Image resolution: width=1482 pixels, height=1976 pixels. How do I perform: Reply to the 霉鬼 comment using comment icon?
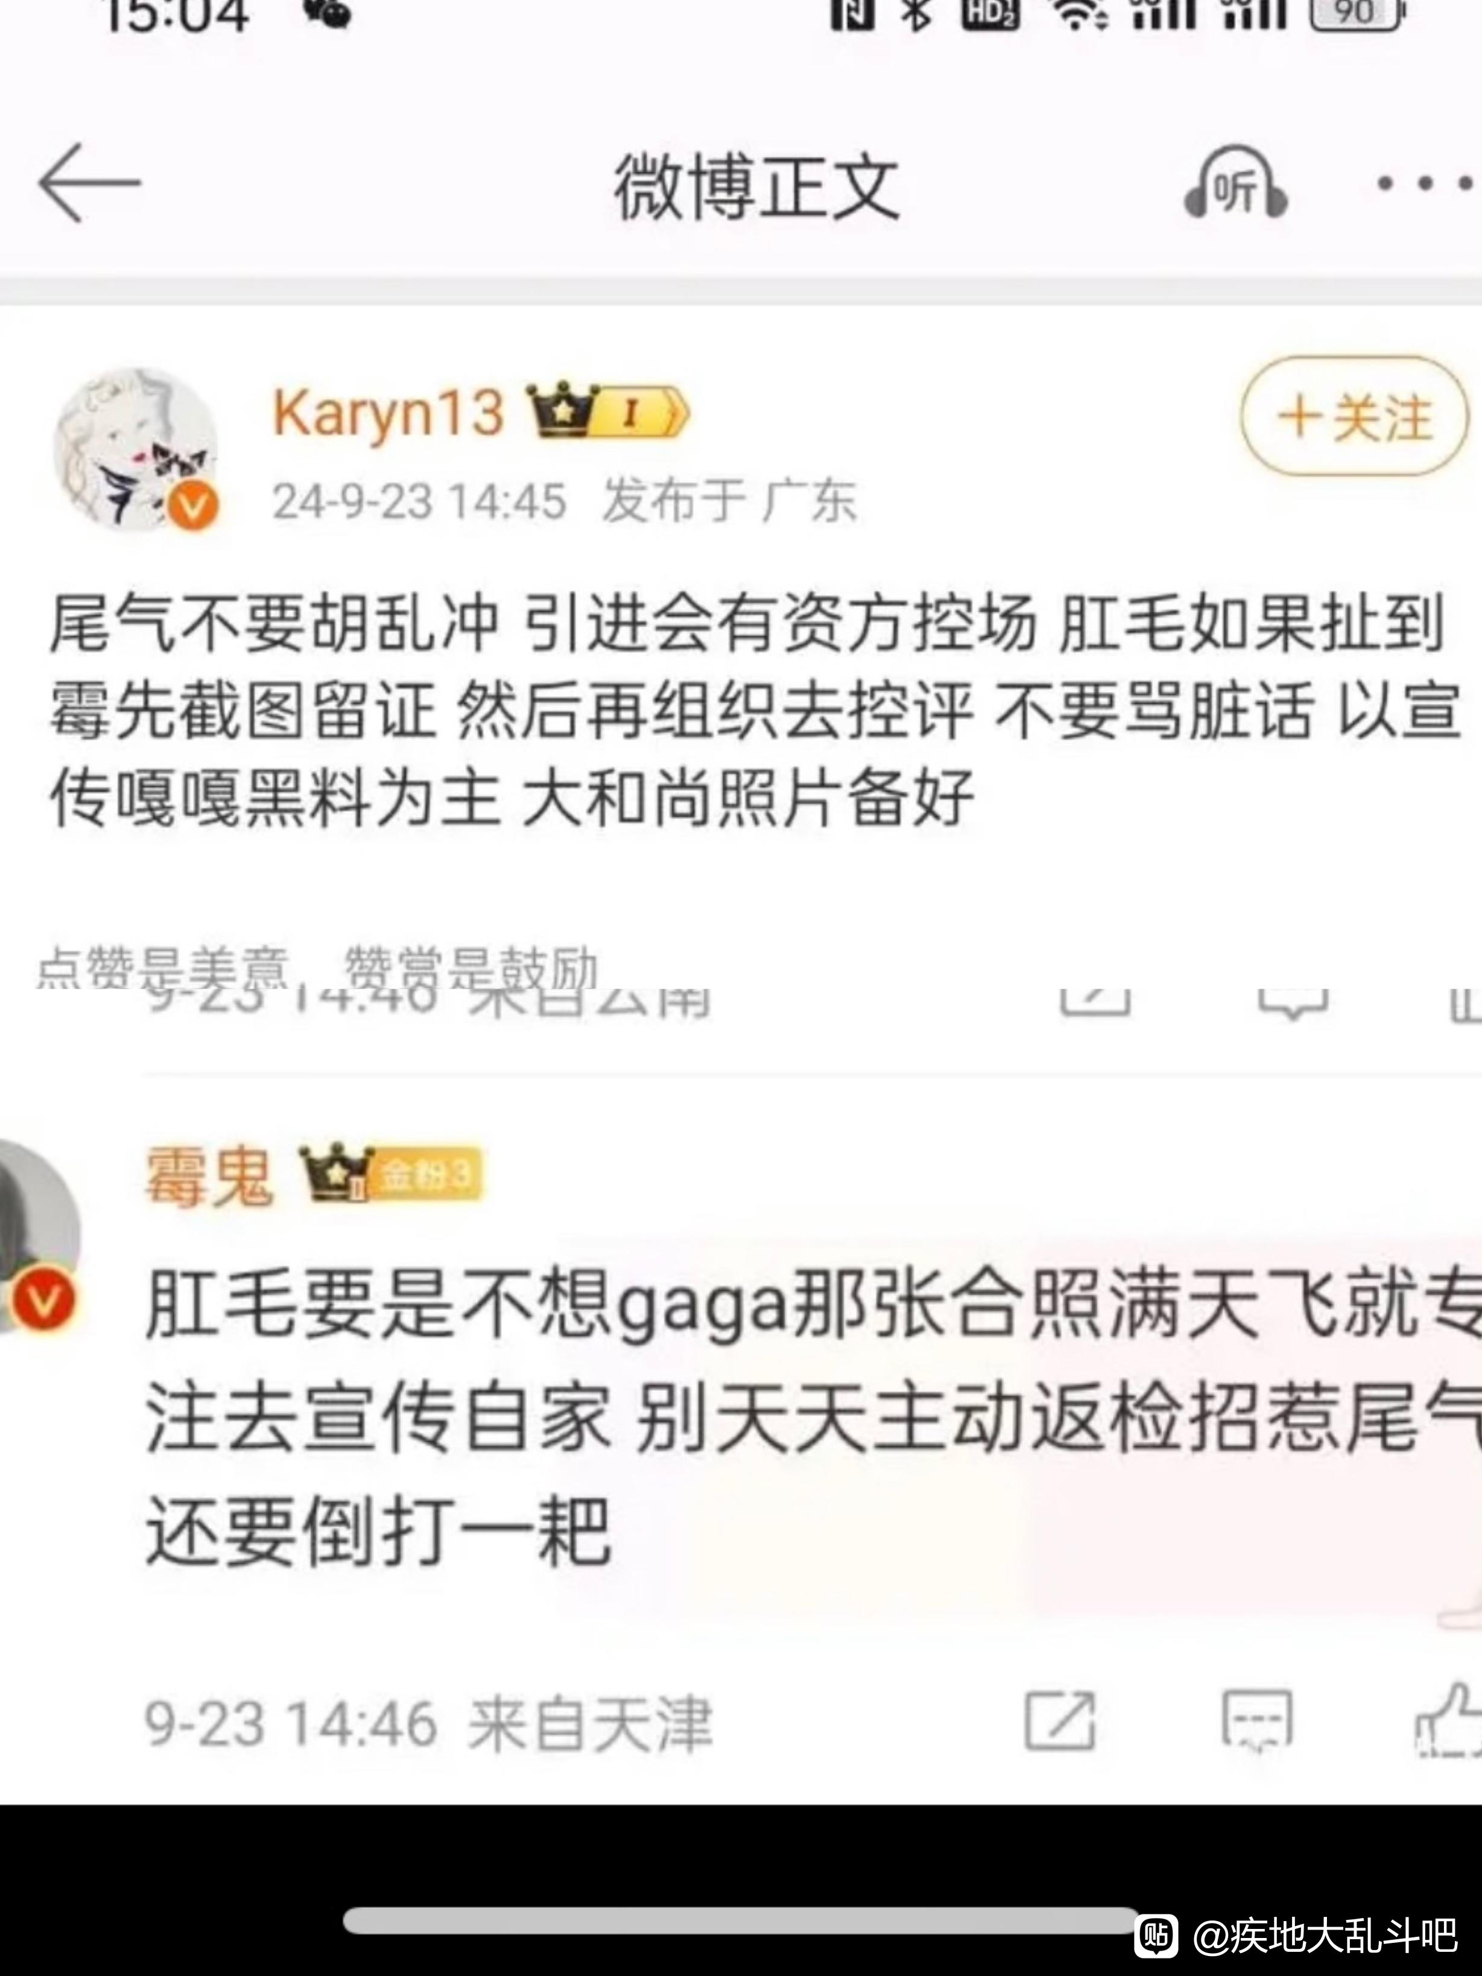click(1257, 1720)
